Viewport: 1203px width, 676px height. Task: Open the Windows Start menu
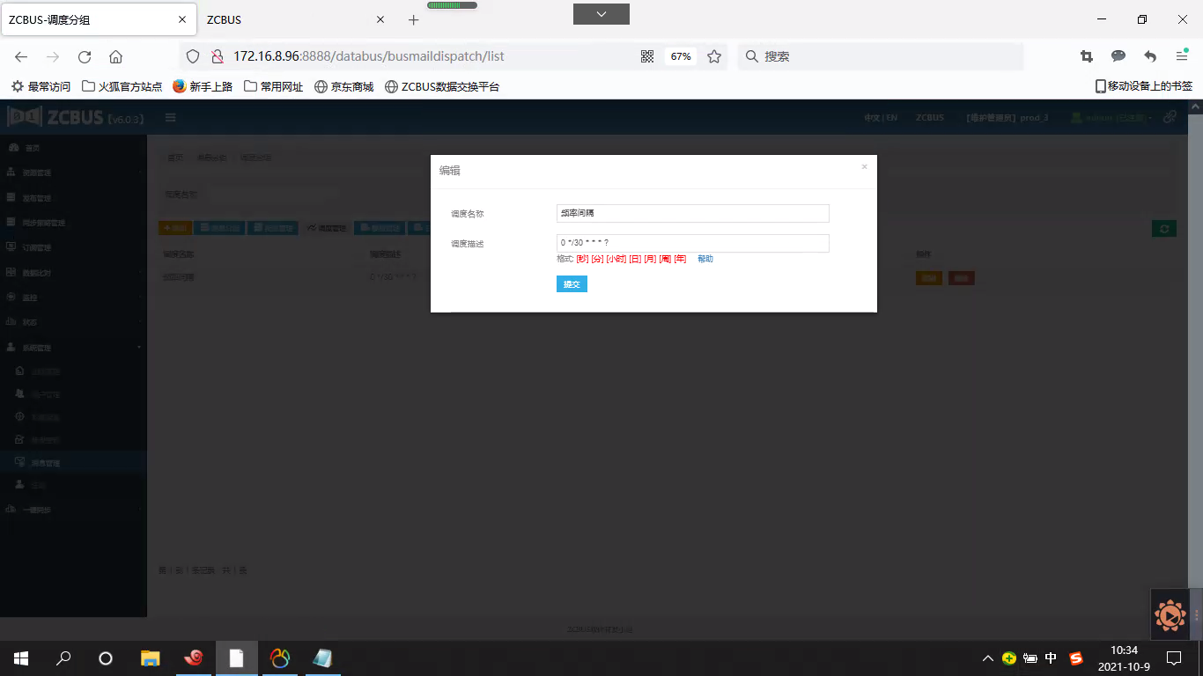[21, 658]
